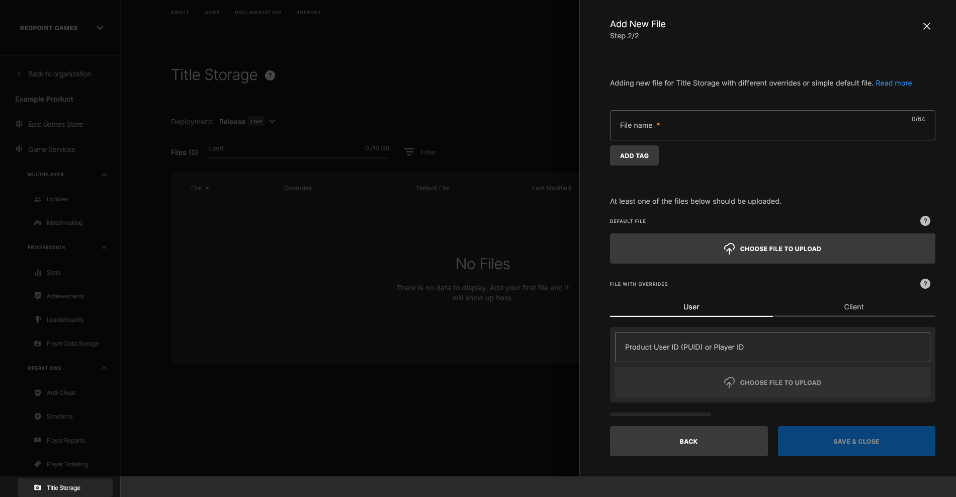Screen dimensions: 956x497
Task: Open the Release deployment dropdown
Action: coord(272,121)
